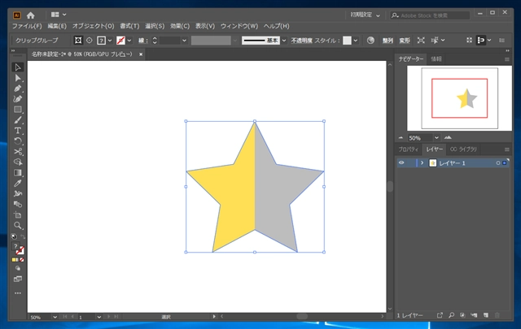Select the Curvature tool

click(18, 99)
